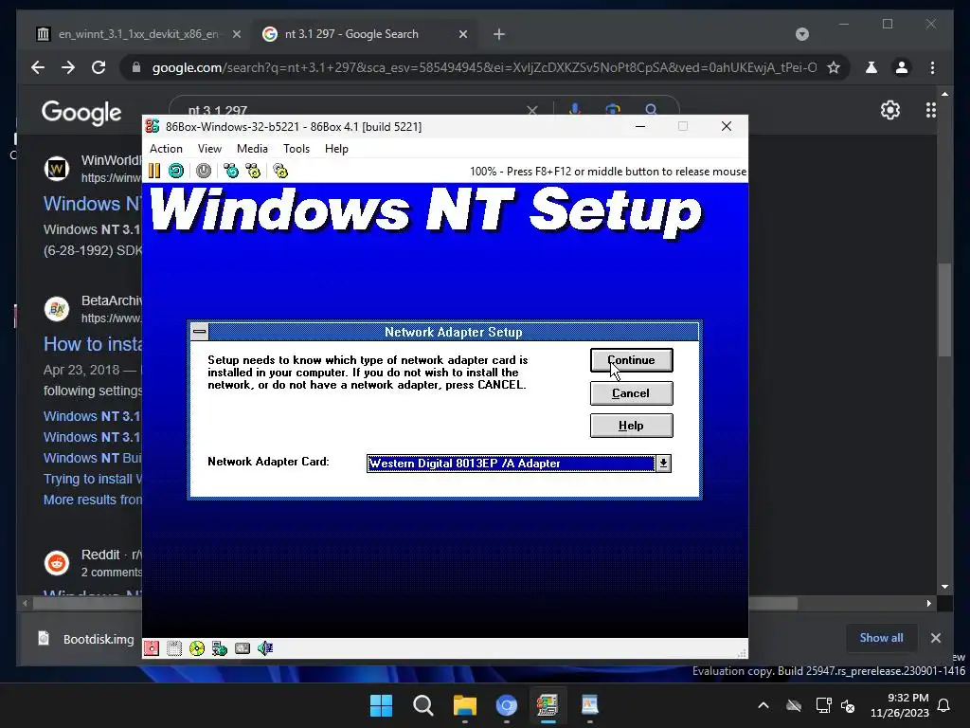Select the Western Digital 8013EP /A Adapter field
The height and width of the screenshot is (728, 970).
click(511, 463)
